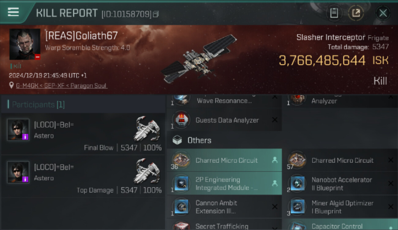Open the Nanobot Accelerator II Blueprint icon

[x=297, y=184]
